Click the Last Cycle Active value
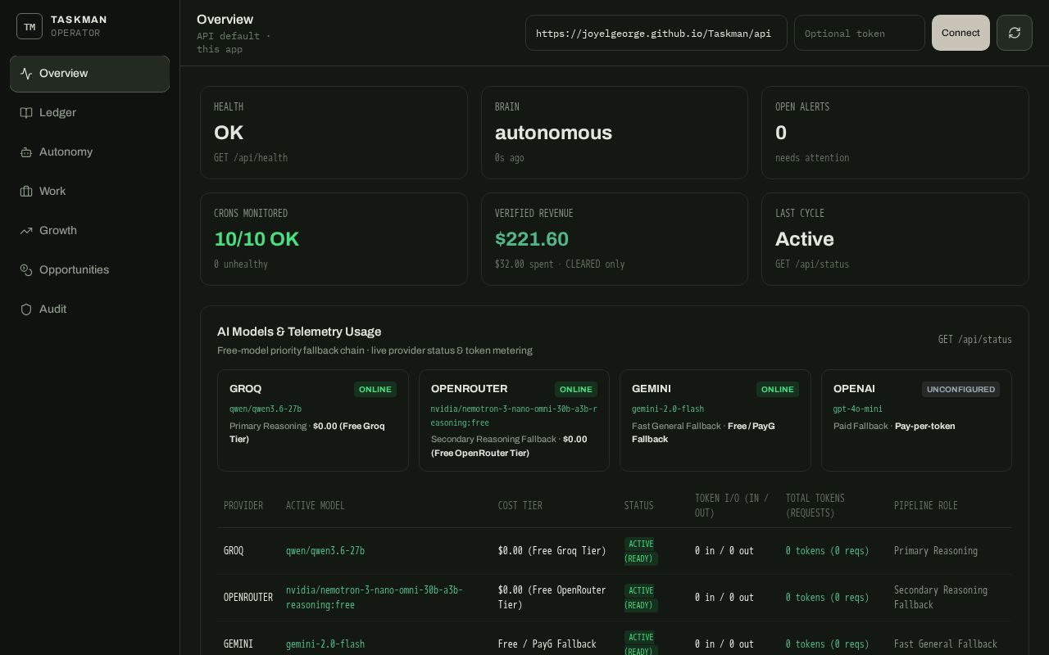 [805, 239]
